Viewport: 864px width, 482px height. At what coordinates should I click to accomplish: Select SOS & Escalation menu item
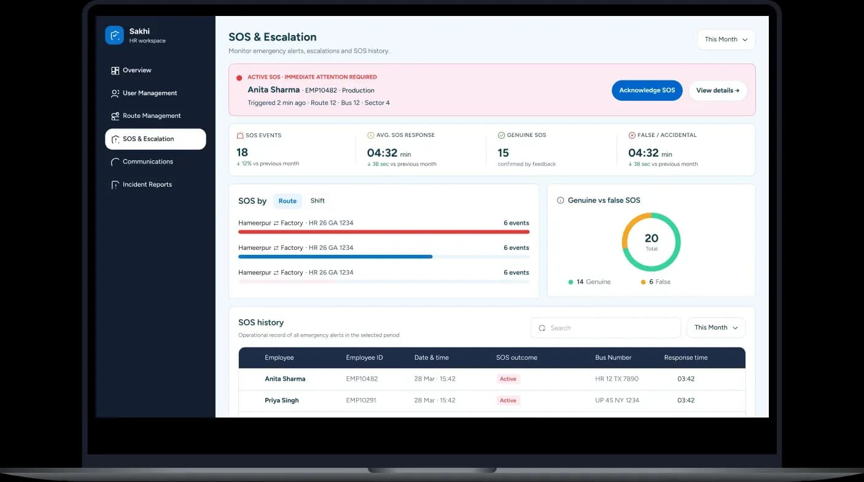155,139
